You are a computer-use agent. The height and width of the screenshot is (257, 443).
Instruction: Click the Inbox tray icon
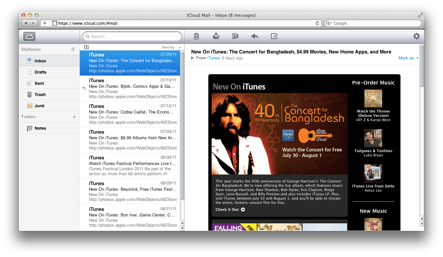pos(30,61)
